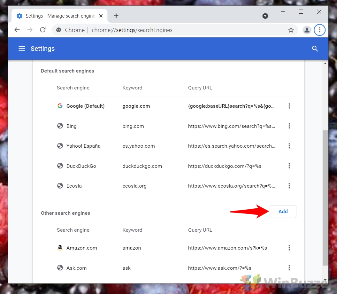Click the ecosia.org keyword
The width and height of the screenshot is (337, 294).
tap(134, 186)
